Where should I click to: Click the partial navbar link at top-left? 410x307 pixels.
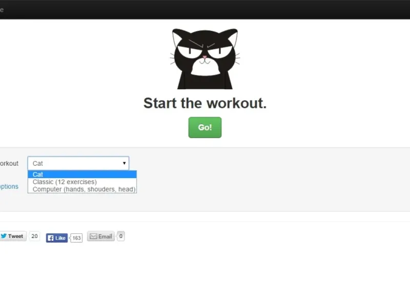tap(2, 10)
